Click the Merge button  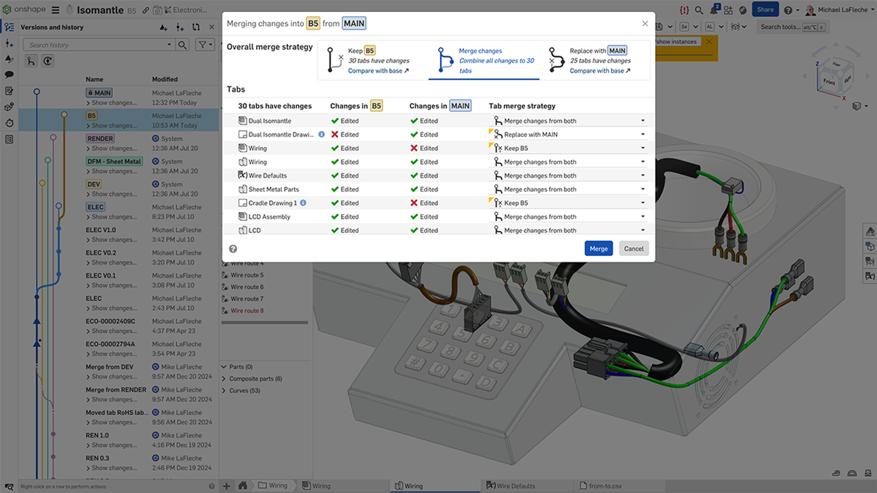(599, 248)
